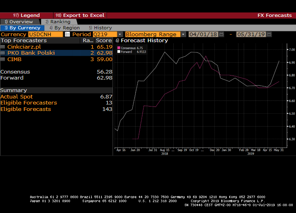Screen dimensions: 296x213
Task: Click the pink Consensus legend swatch
Action: (119, 48)
